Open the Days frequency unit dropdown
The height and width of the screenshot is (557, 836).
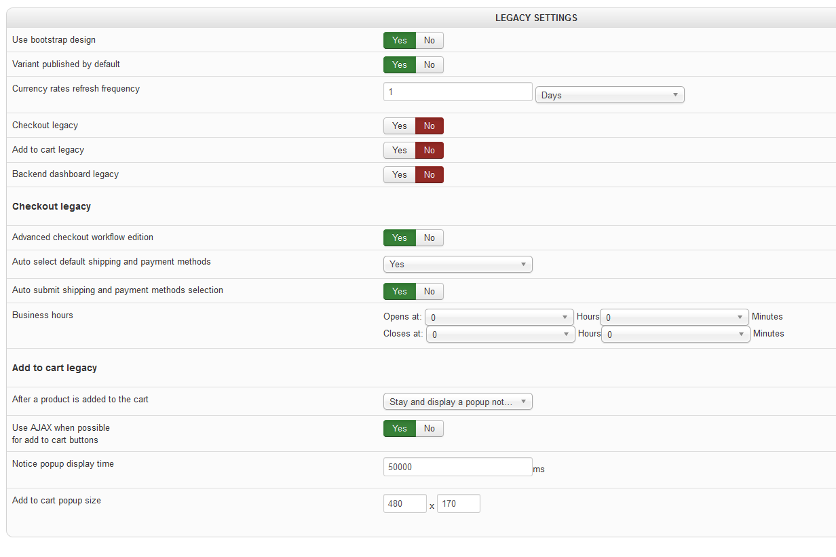click(x=609, y=95)
